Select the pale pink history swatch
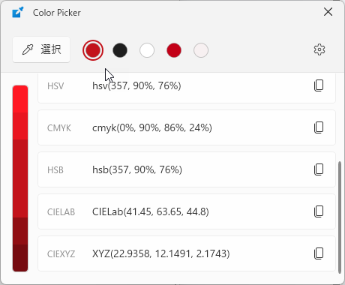 201,50
